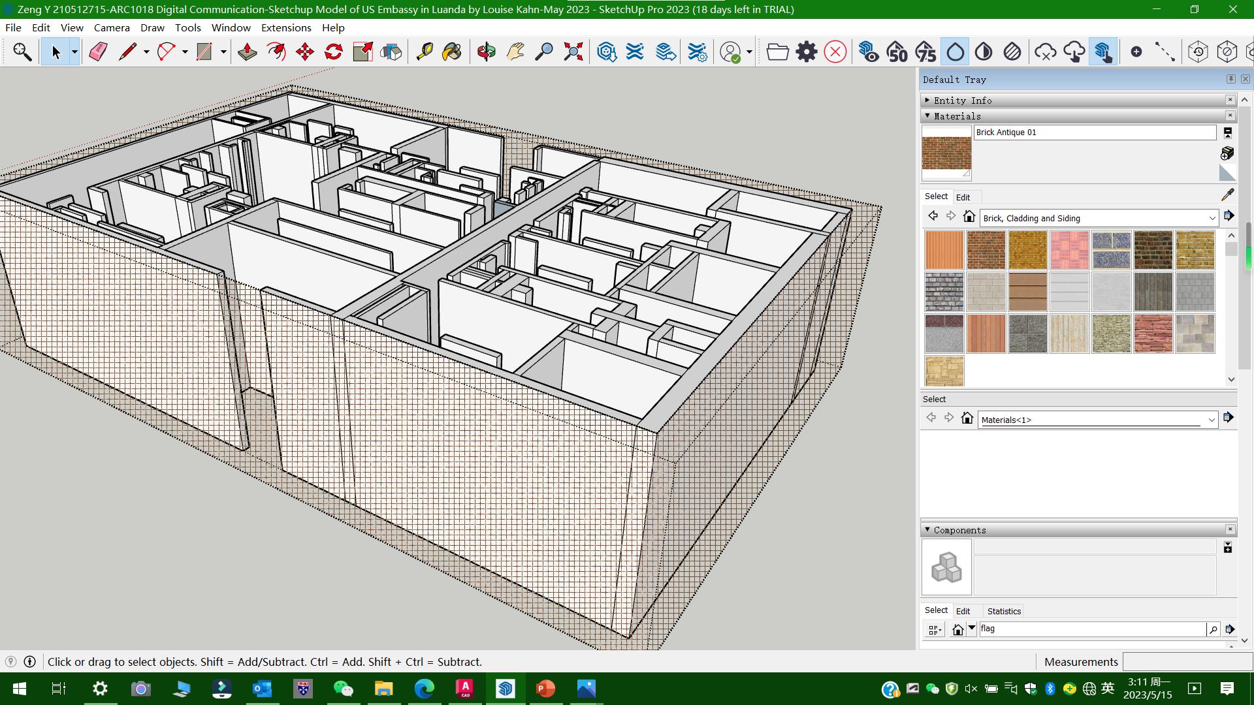Click the Tape Measure tool
The width and height of the screenshot is (1254, 705).
425,52
